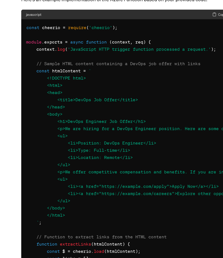The height and width of the screenshot is (258, 223).
Task: Click the example.com/careers link line
Action: click(145, 194)
